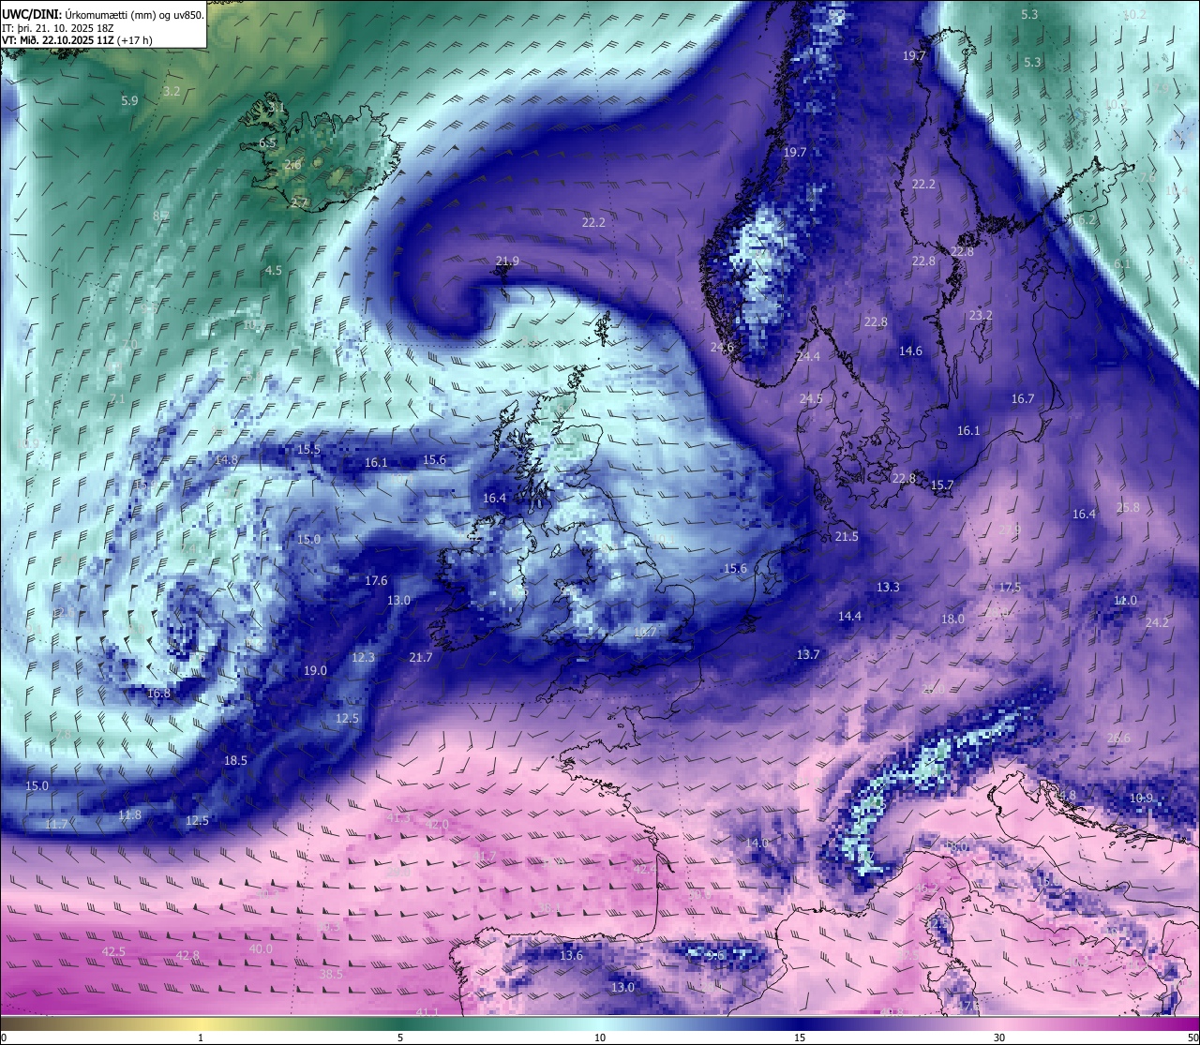Screen dimensions: 1200x1045
Task: Click the '30' tick label on the colour scale
Action: 999,1038
